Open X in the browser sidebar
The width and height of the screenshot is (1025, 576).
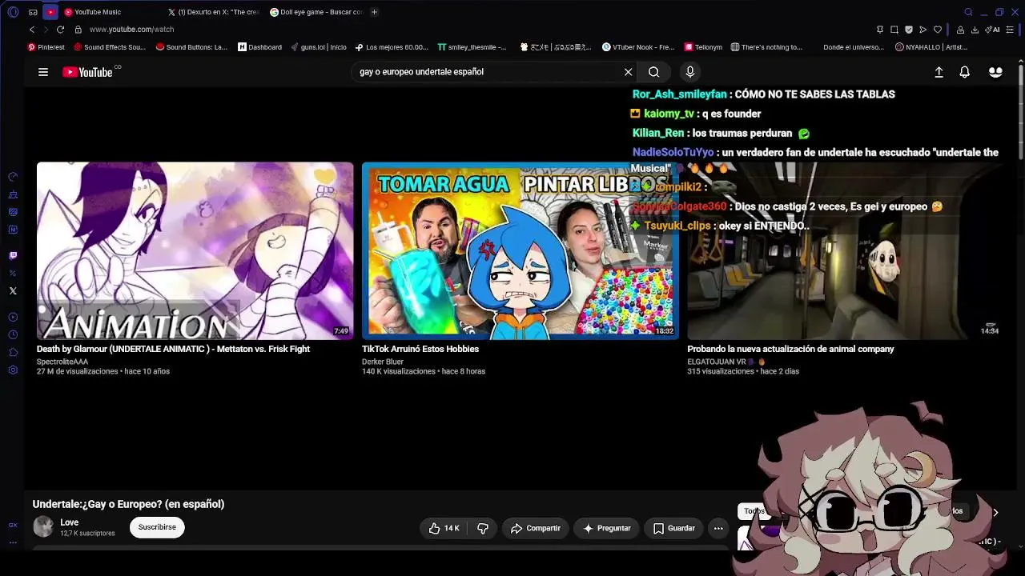pos(13,290)
